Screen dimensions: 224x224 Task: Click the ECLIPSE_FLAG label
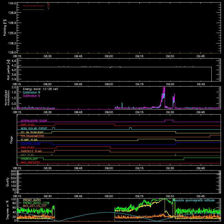pyautogui.click(x=31, y=144)
